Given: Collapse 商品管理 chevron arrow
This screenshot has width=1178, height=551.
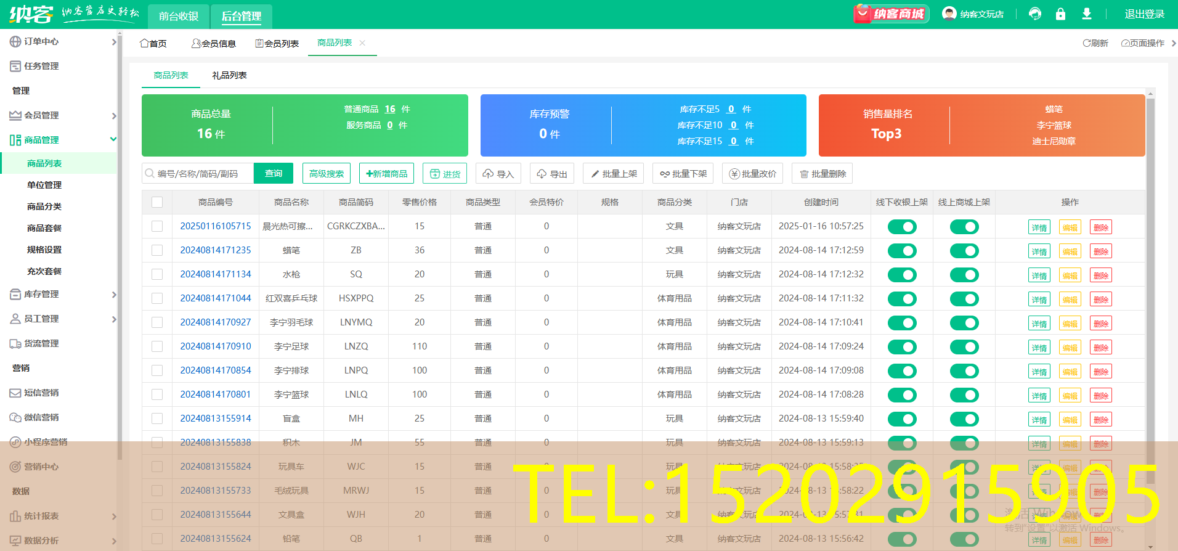Looking at the screenshot, I should click(113, 139).
